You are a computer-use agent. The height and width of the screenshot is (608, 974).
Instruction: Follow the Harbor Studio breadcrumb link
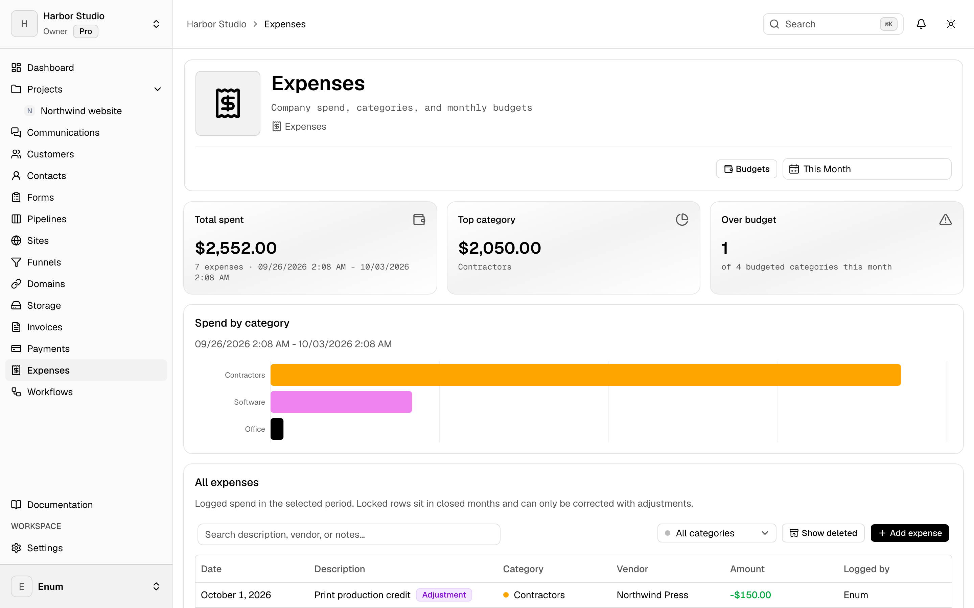pos(216,24)
